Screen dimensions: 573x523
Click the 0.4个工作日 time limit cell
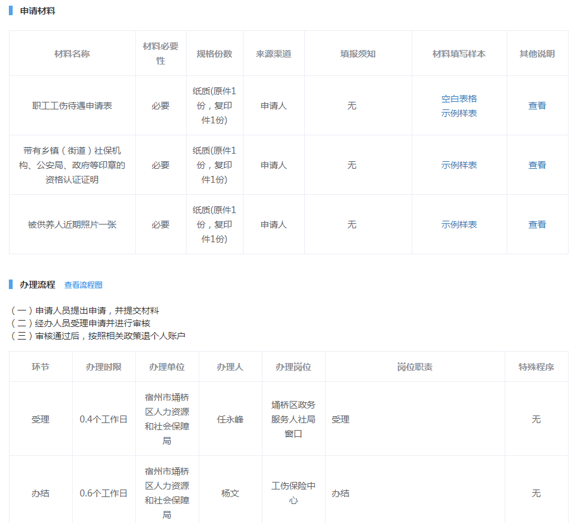point(104,419)
